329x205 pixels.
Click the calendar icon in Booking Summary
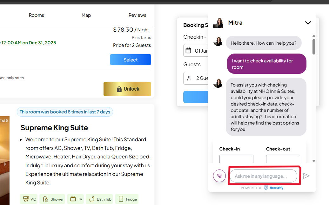188,51
